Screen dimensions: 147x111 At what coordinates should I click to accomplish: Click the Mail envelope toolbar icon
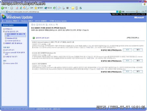59,8
